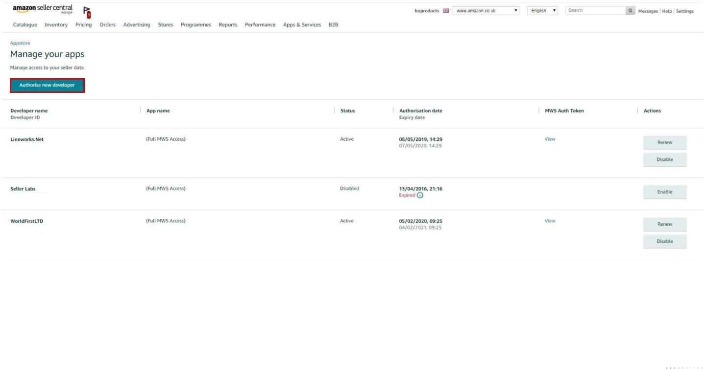Click the Appstore breadcrumb link
Image resolution: width=705 pixels, height=369 pixels.
(20, 43)
